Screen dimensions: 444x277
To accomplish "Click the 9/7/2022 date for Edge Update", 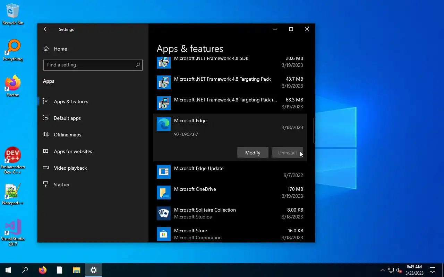I will (x=293, y=175).
